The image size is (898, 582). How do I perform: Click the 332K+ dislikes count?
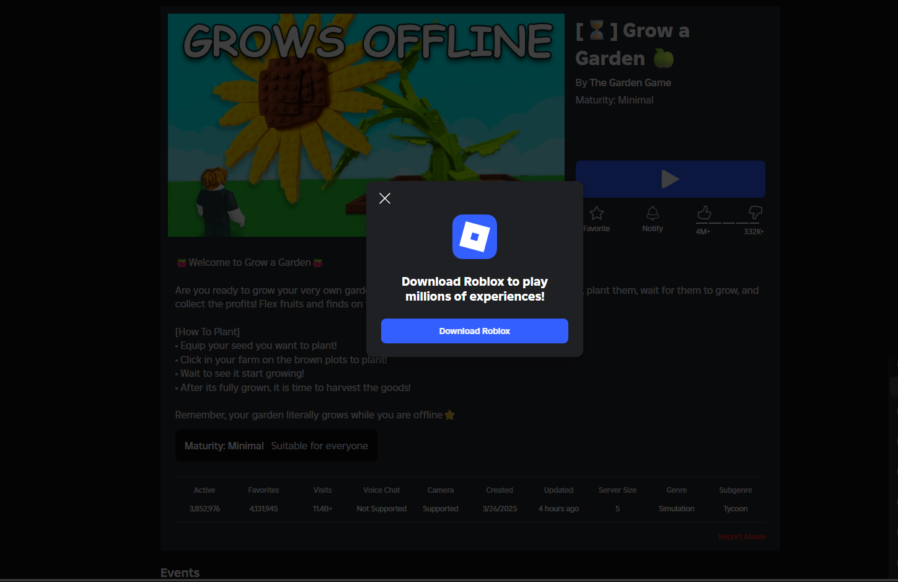pos(754,232)
